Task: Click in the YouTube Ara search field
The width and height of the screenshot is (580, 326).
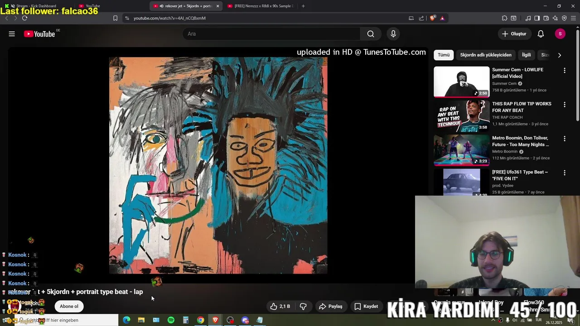Action: click(x=271, y=34)
